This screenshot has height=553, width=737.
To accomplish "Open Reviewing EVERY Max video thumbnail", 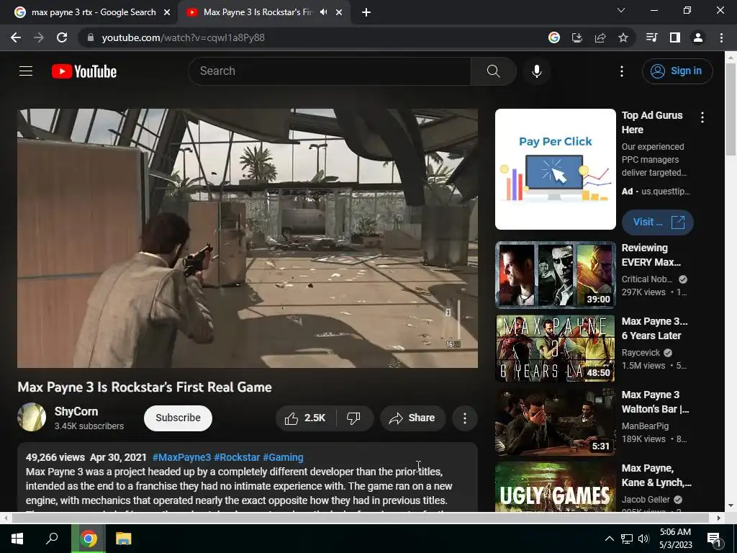I will point(555,275).
